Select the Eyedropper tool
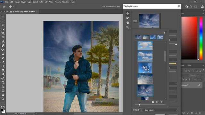The height and width of the screenshot is (115, 205). [x=3, y=42]
